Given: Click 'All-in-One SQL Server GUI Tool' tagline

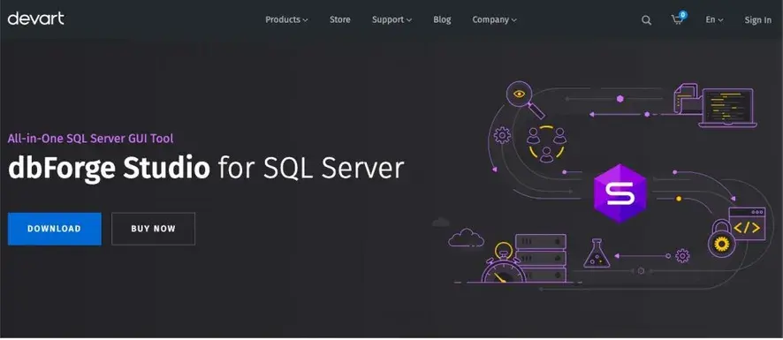Looking at the screenshot, I should click(x=90, y=139).
